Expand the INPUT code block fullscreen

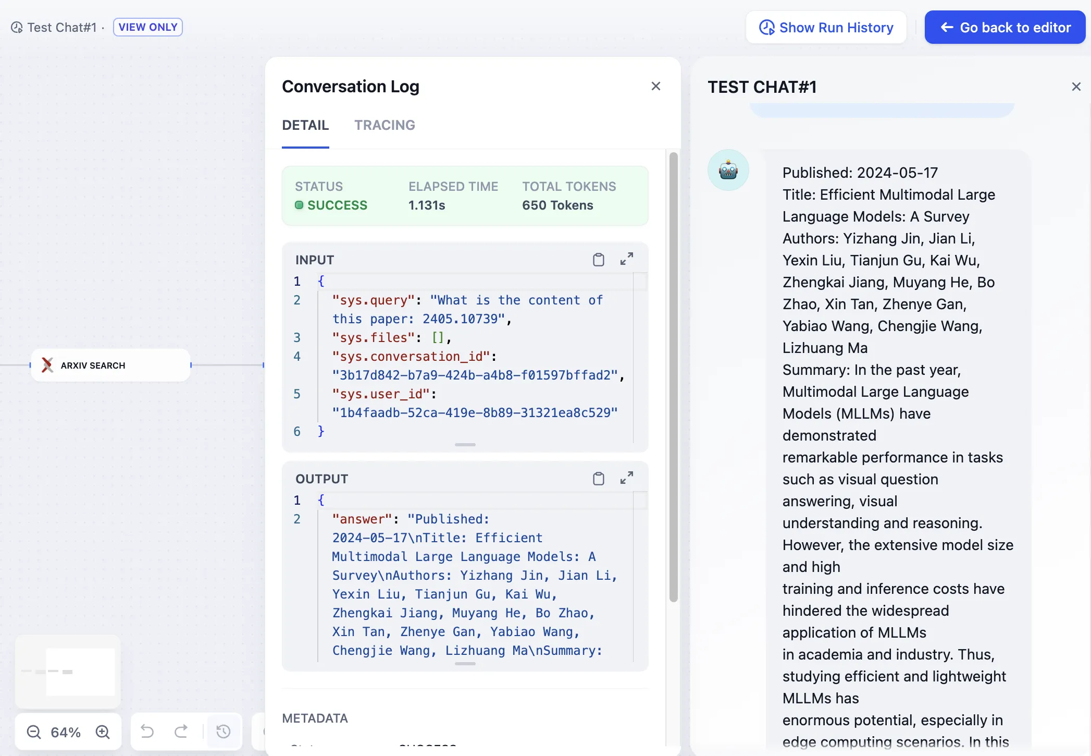click(627, 259)
